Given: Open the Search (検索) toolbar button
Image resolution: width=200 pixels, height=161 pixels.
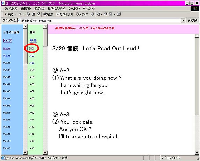Looking at the screenshot, I should [48, 14].
